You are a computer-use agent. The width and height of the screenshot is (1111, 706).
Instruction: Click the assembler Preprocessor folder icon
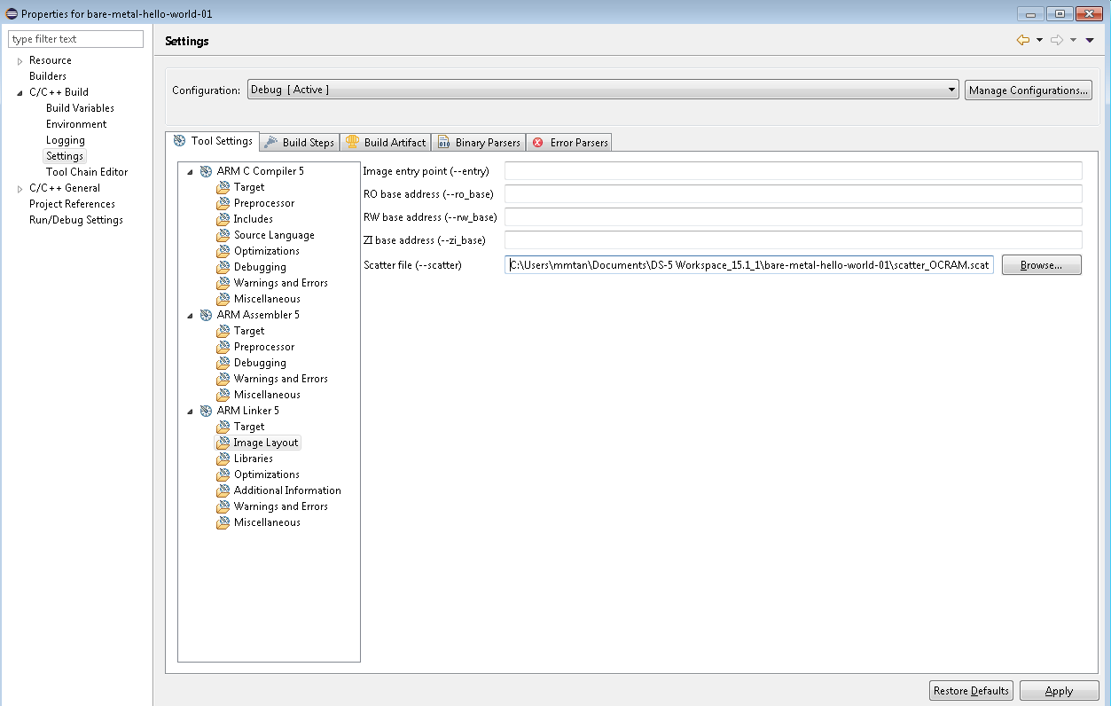pyautogui.click(x=223, y=347)
